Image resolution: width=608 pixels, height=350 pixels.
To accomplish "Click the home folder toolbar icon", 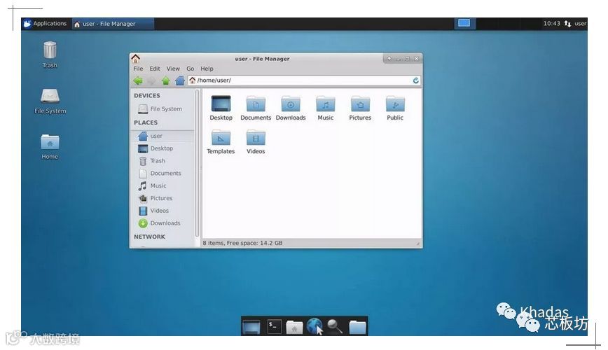I will pos(179,80).
